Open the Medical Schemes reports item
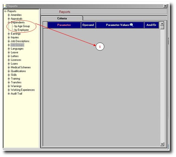This screenshot has width=176, height=157. pos(21,67)
